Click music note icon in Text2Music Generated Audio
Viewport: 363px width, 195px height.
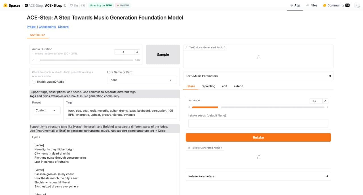tap(258, 56)
